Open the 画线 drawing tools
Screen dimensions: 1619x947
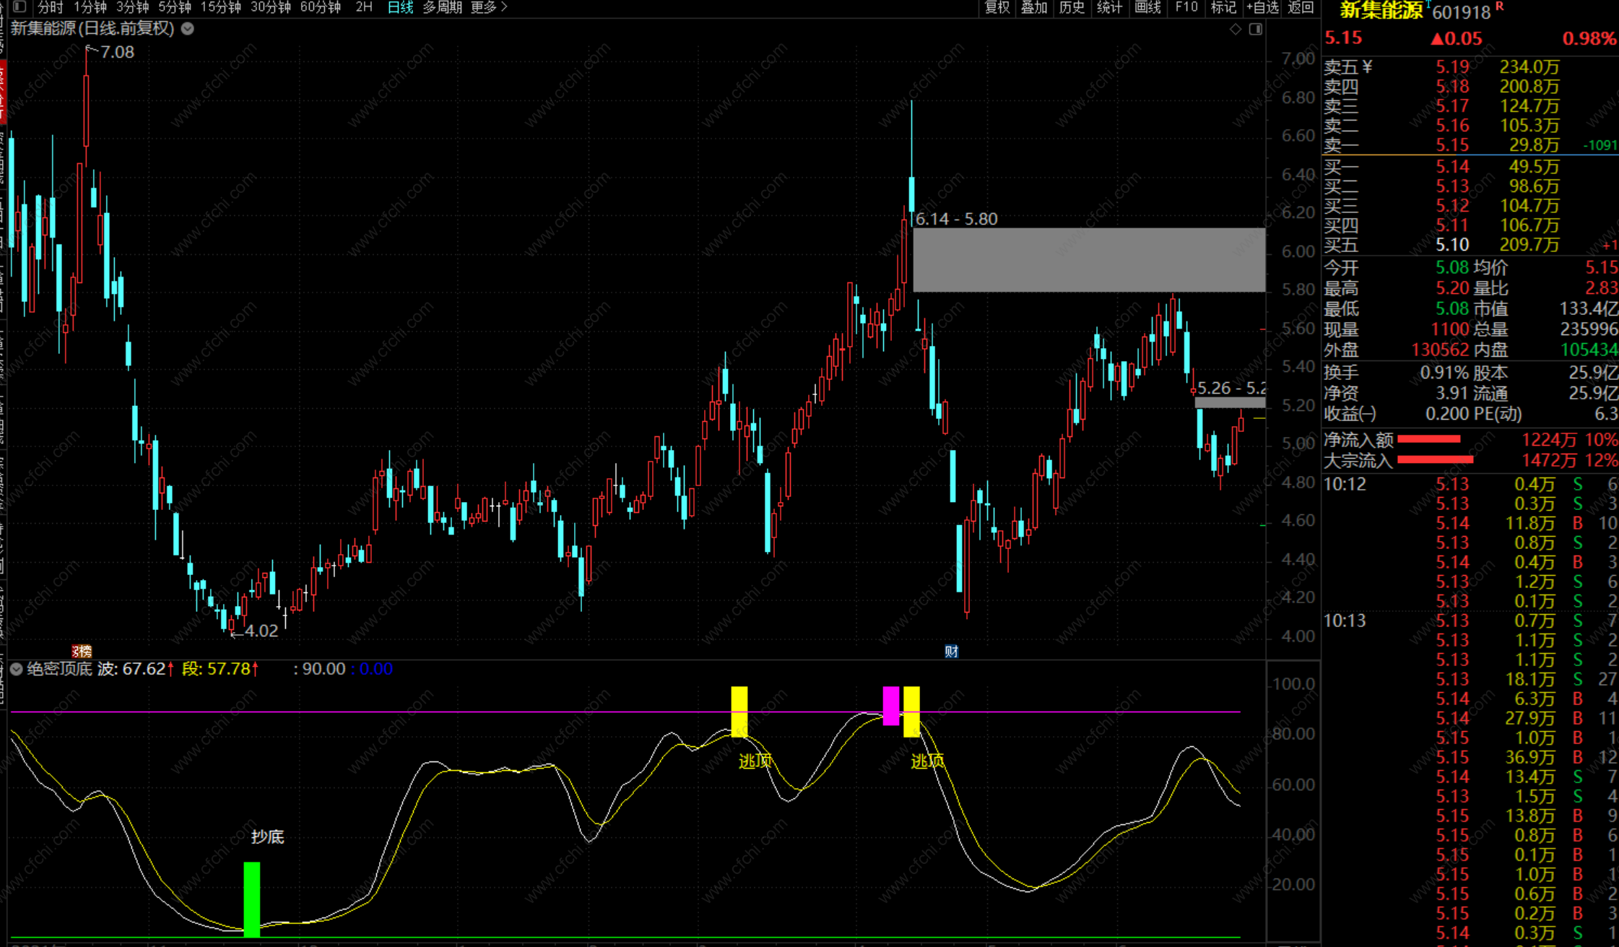pos(1147,7)
